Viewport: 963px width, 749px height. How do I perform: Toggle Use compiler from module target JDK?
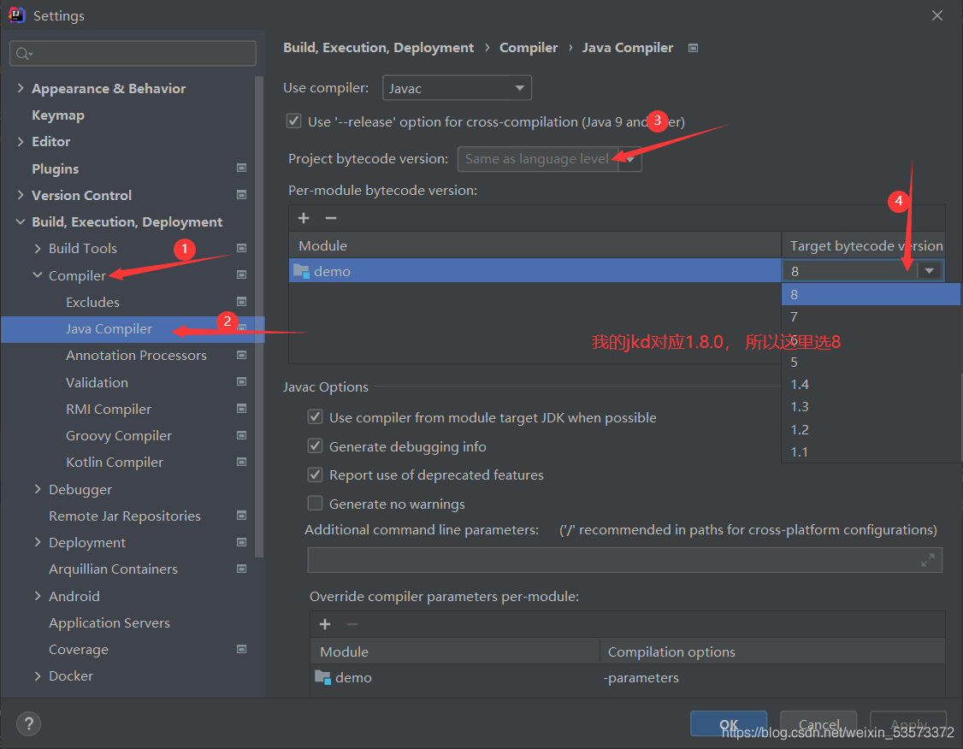pyautogui.click(x=315, y=417)
